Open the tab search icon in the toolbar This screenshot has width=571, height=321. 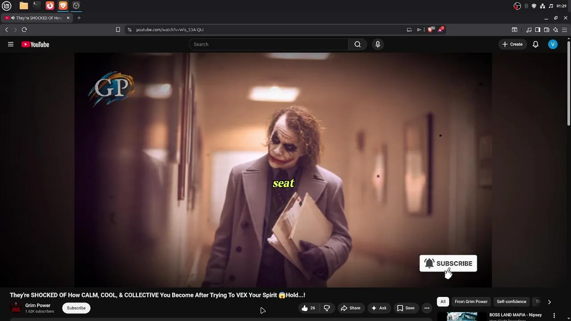coord(514,30)
